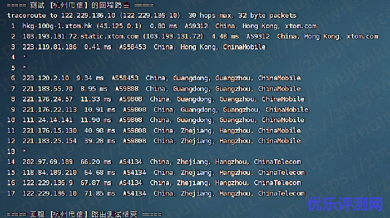This screenshot has height=218, width=390.
Task: Click the top 杭州电信 test title line
Action: click(x=80, y=5)
